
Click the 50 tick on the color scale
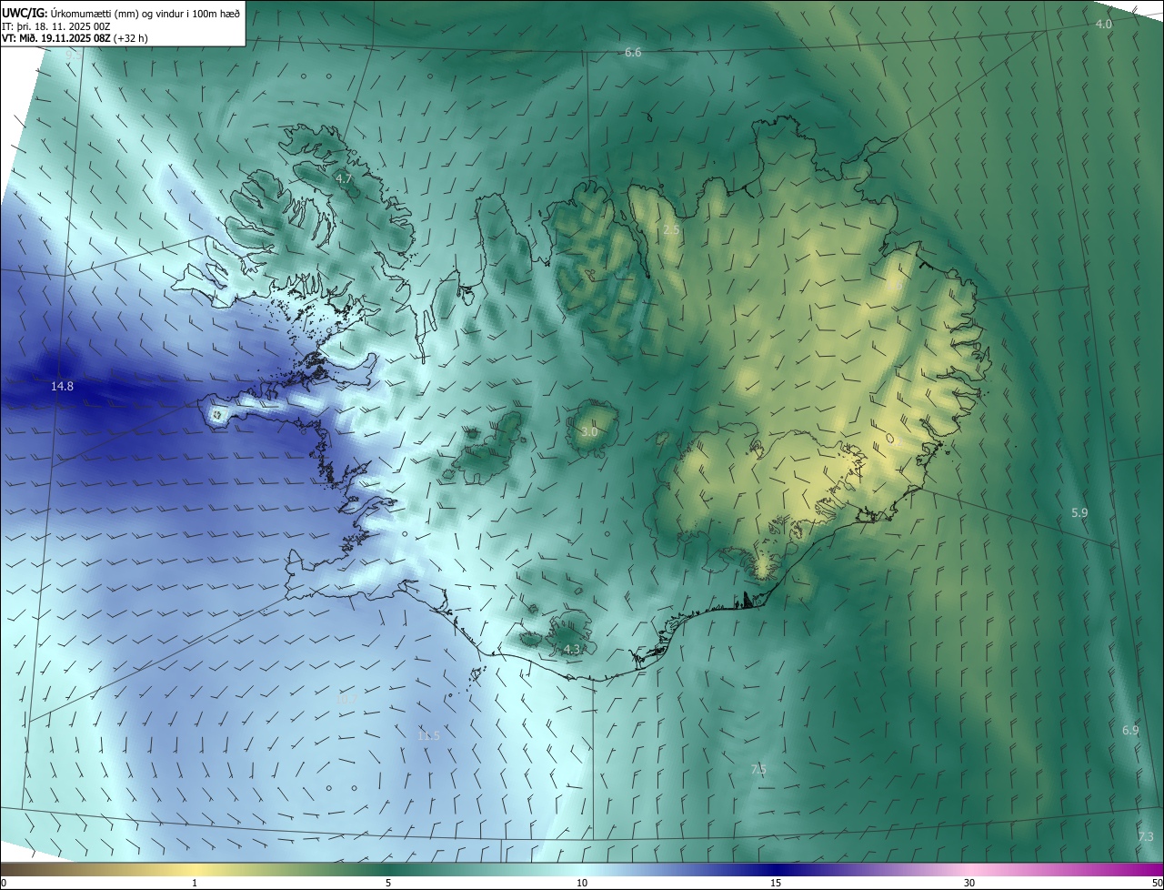1157,883
